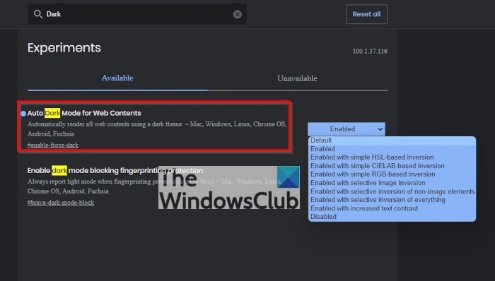The width and height of the screenshot is (495, 281).
Task: Click the Experiments heading
Action: click(x=64, y=48)
